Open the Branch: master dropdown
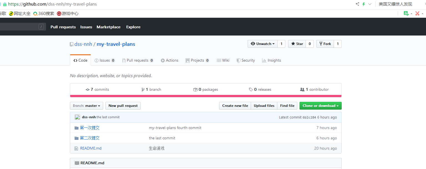Image resolution: width=426 pixels, height=169 pixels. 87,106
